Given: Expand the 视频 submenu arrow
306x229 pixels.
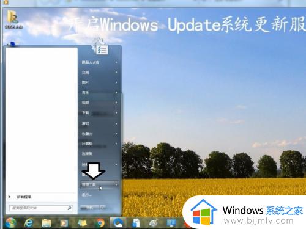Looking at the screenshot, I should (116, 103).
